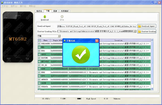Click the small icon in 下载完成 title bar
The image size is (162, 105).
pyautogui.click(x=65, y=41)
